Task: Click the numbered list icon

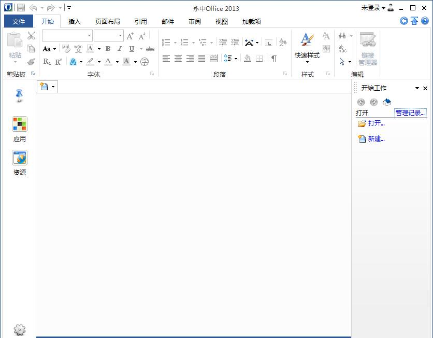Action: [x=184, y=43]
